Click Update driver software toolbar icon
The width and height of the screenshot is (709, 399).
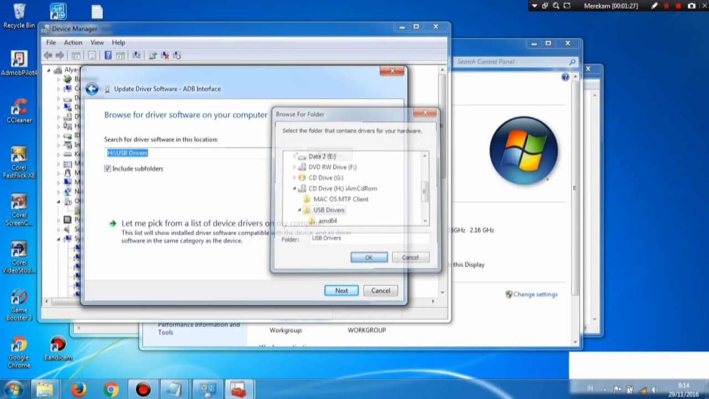153,55
